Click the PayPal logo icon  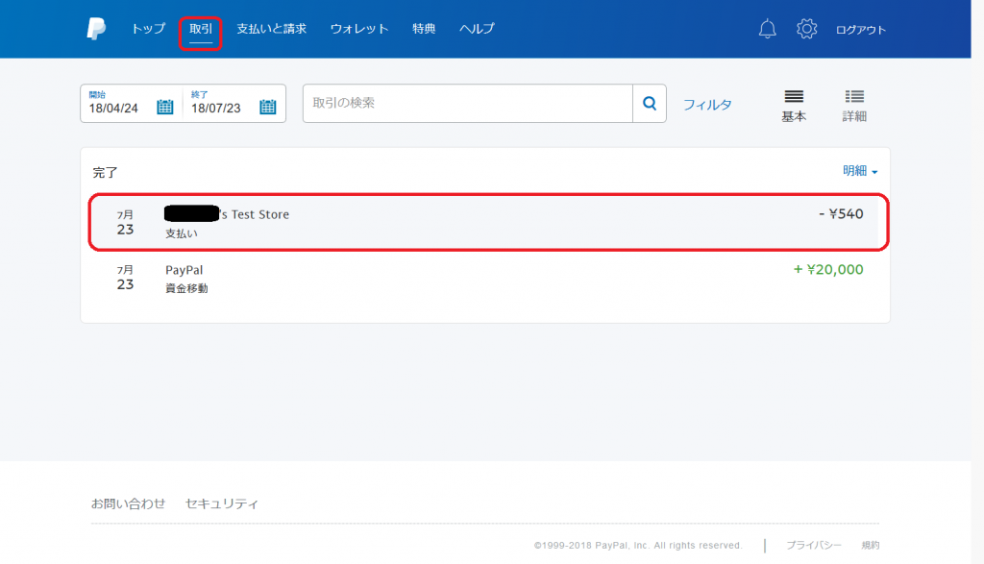96,29
